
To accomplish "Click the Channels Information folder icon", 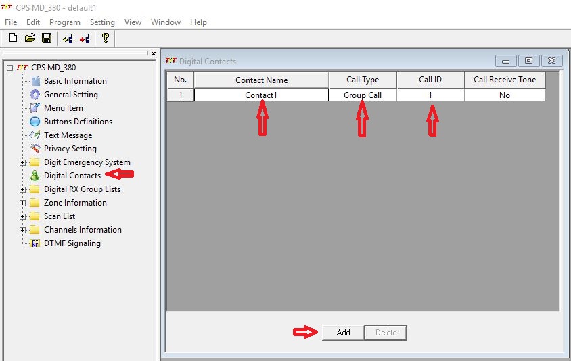I will (35, 230).
